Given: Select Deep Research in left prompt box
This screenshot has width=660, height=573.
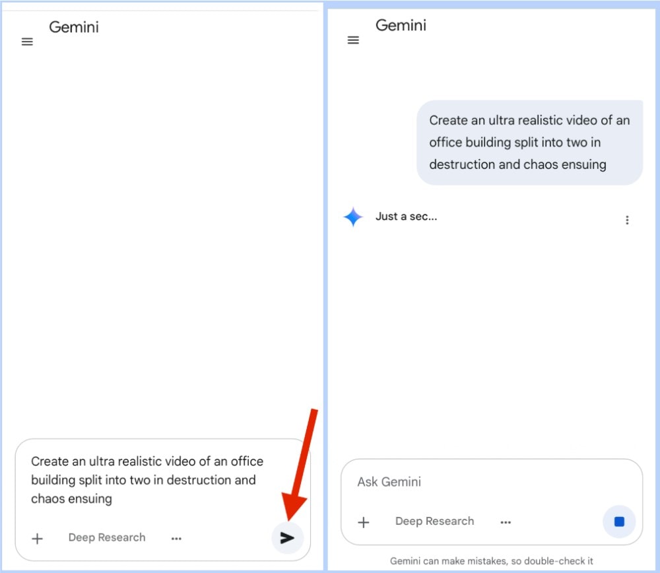Looking at the screenshot, I should 107,537.
